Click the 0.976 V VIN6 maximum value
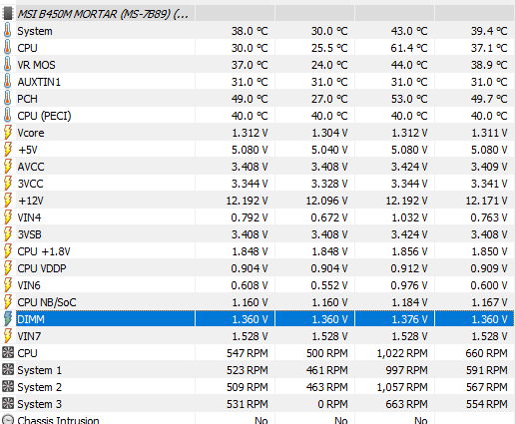Image resolution: width=515 pixels, height=424 pixels. (409, 285)
